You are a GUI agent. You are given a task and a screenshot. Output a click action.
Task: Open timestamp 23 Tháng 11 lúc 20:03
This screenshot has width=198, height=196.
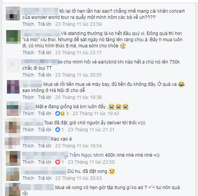point(78,178)
